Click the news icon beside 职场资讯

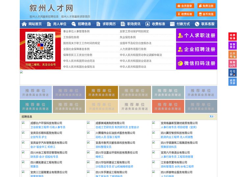[x=123, y=24]
